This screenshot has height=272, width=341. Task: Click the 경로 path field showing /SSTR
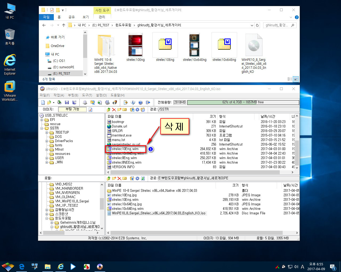228,109
